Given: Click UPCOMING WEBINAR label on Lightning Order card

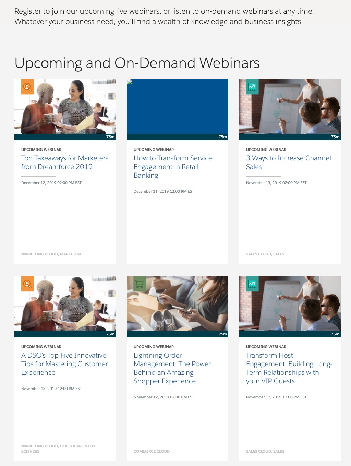Looking at the screenshot, I should coord(154,347).
